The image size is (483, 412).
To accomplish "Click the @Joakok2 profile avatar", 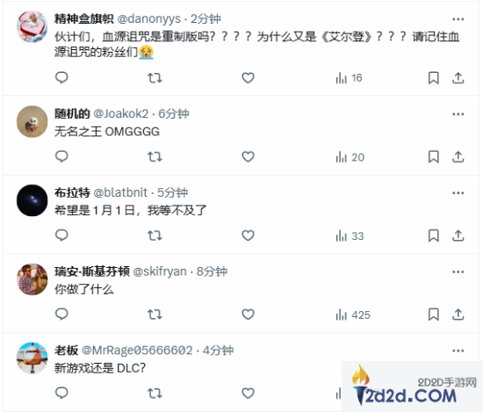I will point(32,121).
